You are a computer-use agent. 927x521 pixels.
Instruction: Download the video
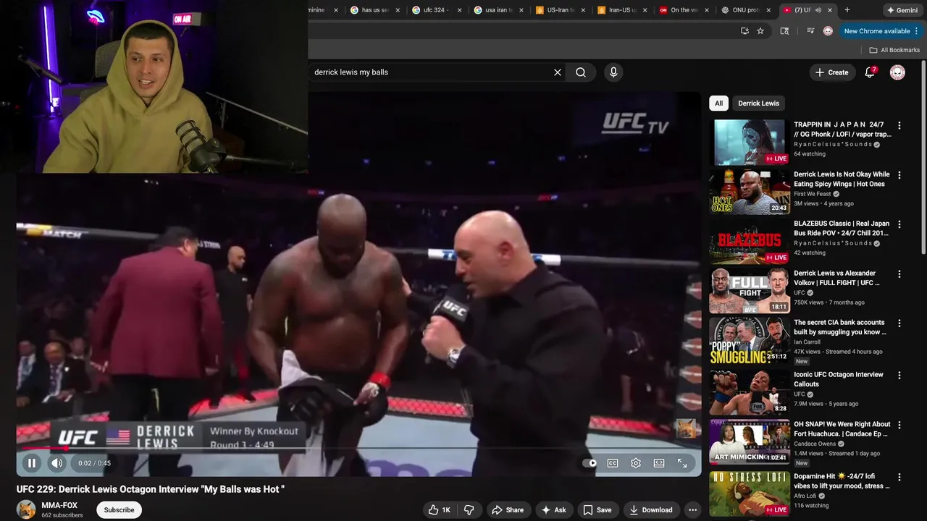650,510
